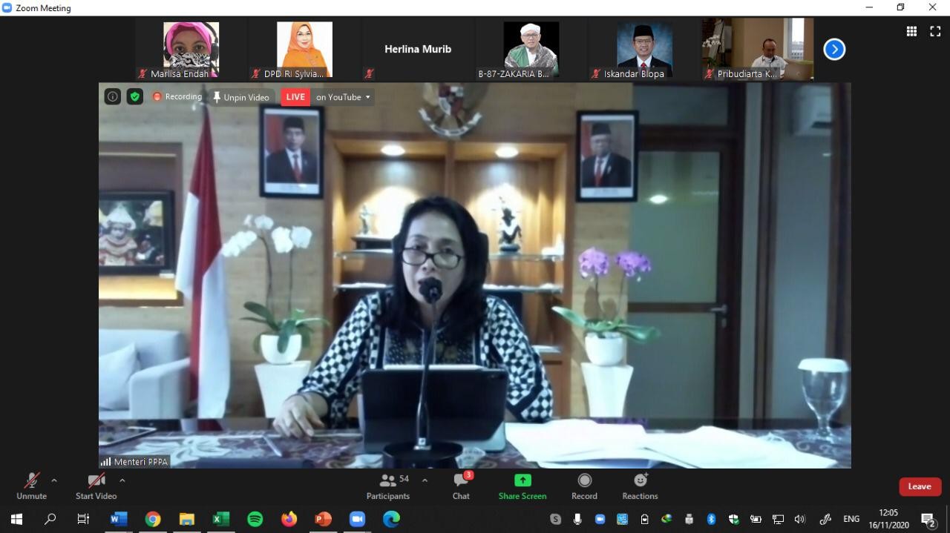Select B-87-ZAKARIA participant thumbnail
Viewport: 950px width, 533px height.
pos(531,49)
